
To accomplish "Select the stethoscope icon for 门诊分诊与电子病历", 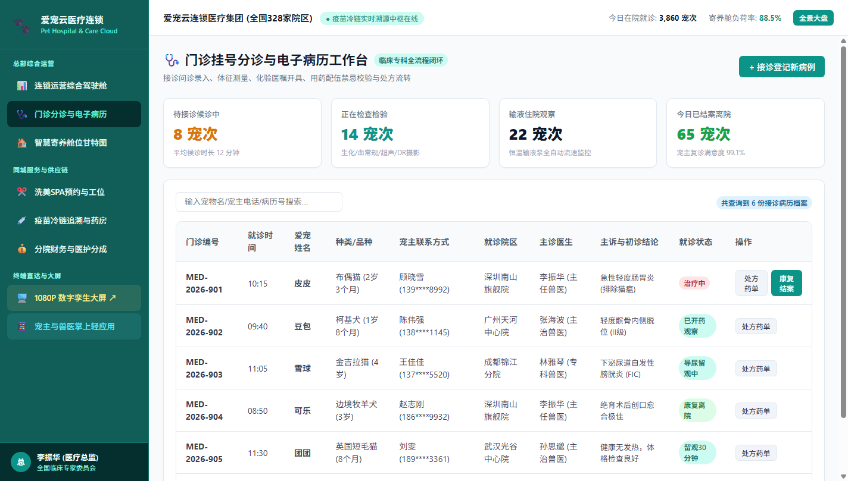I will coord(21,114).
